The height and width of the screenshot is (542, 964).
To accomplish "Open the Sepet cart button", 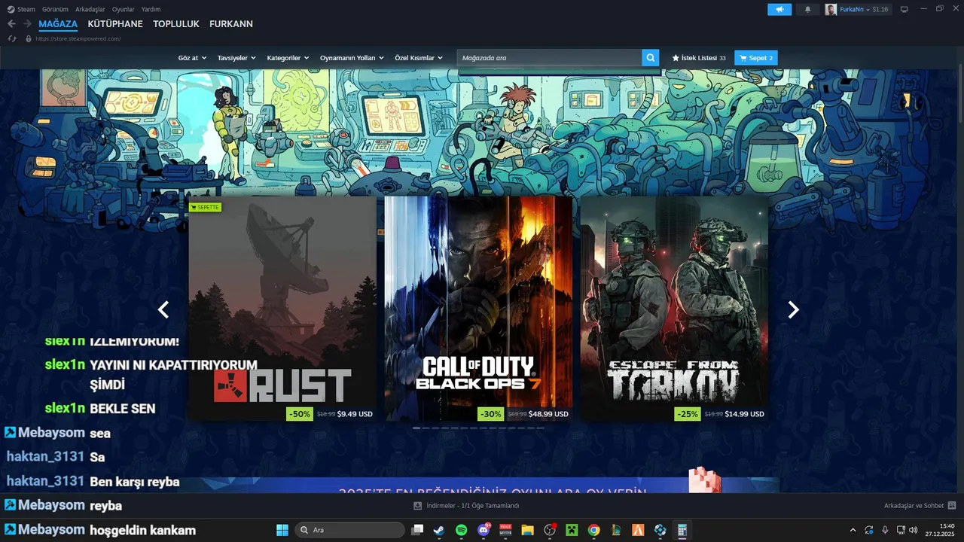I will click(x=756, y=58).
